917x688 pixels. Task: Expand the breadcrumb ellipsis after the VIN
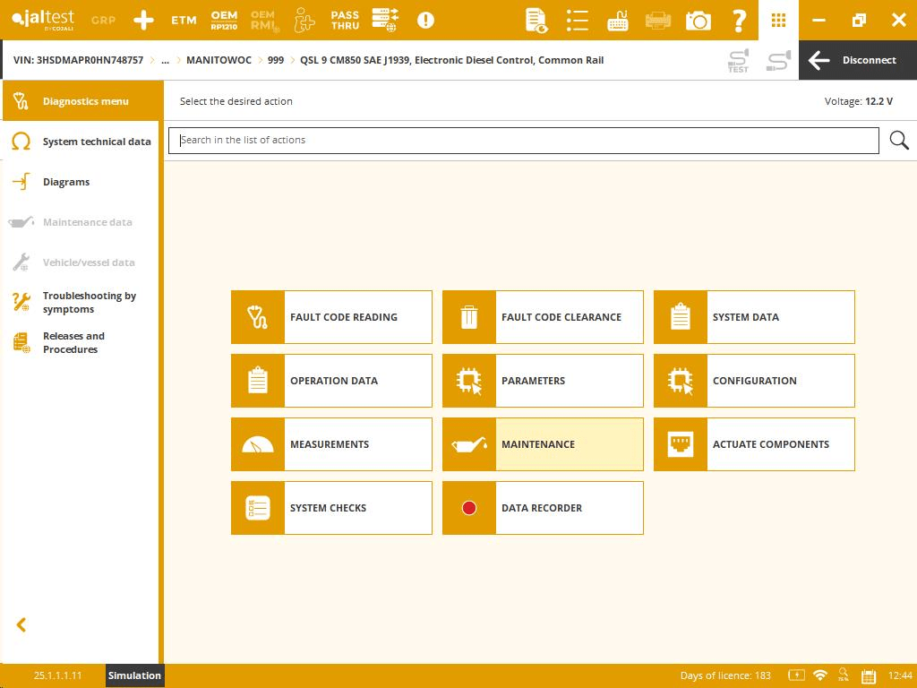165,60
